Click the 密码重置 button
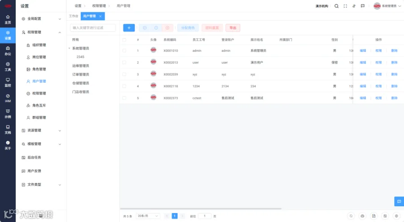Screen dimensions: 404x222 tap(212, 27)
